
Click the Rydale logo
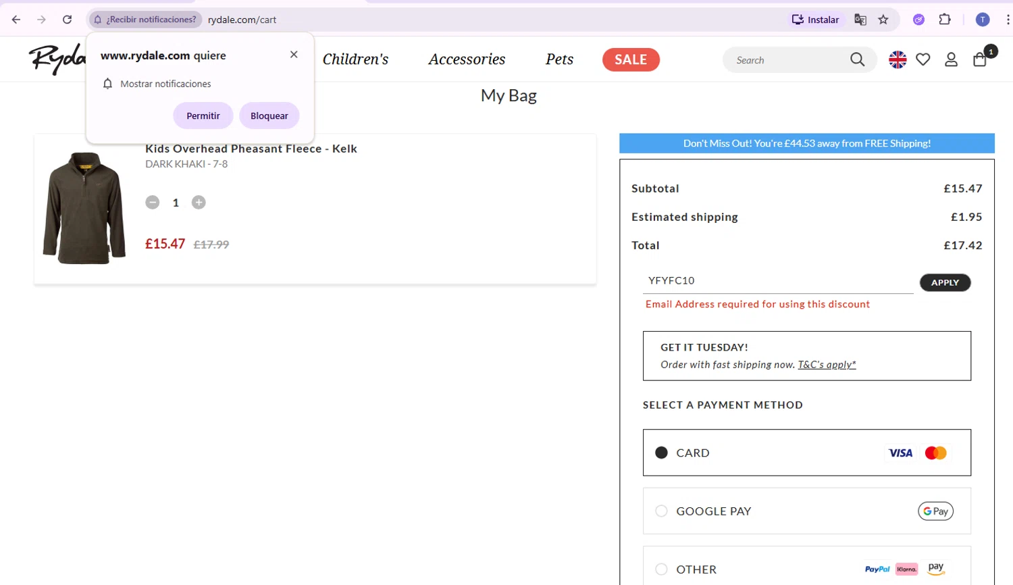click(57, 59)
